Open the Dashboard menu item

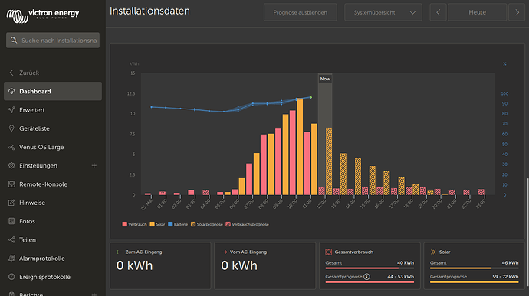pyautogui.click(x=53, y=91)
